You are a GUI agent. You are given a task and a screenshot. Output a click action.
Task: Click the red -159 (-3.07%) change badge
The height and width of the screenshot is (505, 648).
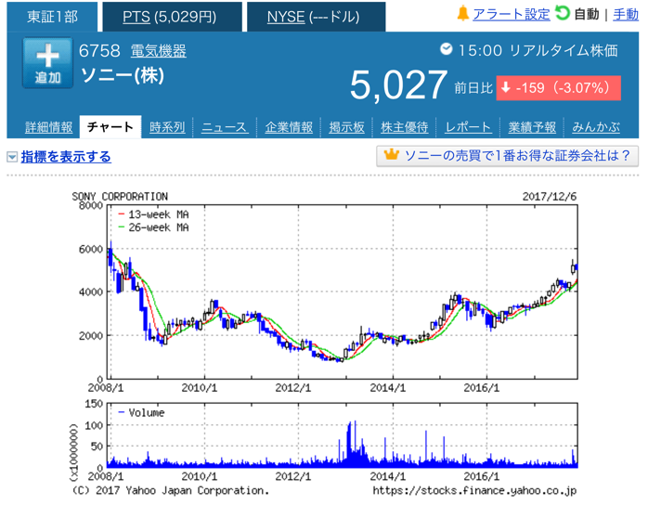pyautogui.click(x=558, y=88)
